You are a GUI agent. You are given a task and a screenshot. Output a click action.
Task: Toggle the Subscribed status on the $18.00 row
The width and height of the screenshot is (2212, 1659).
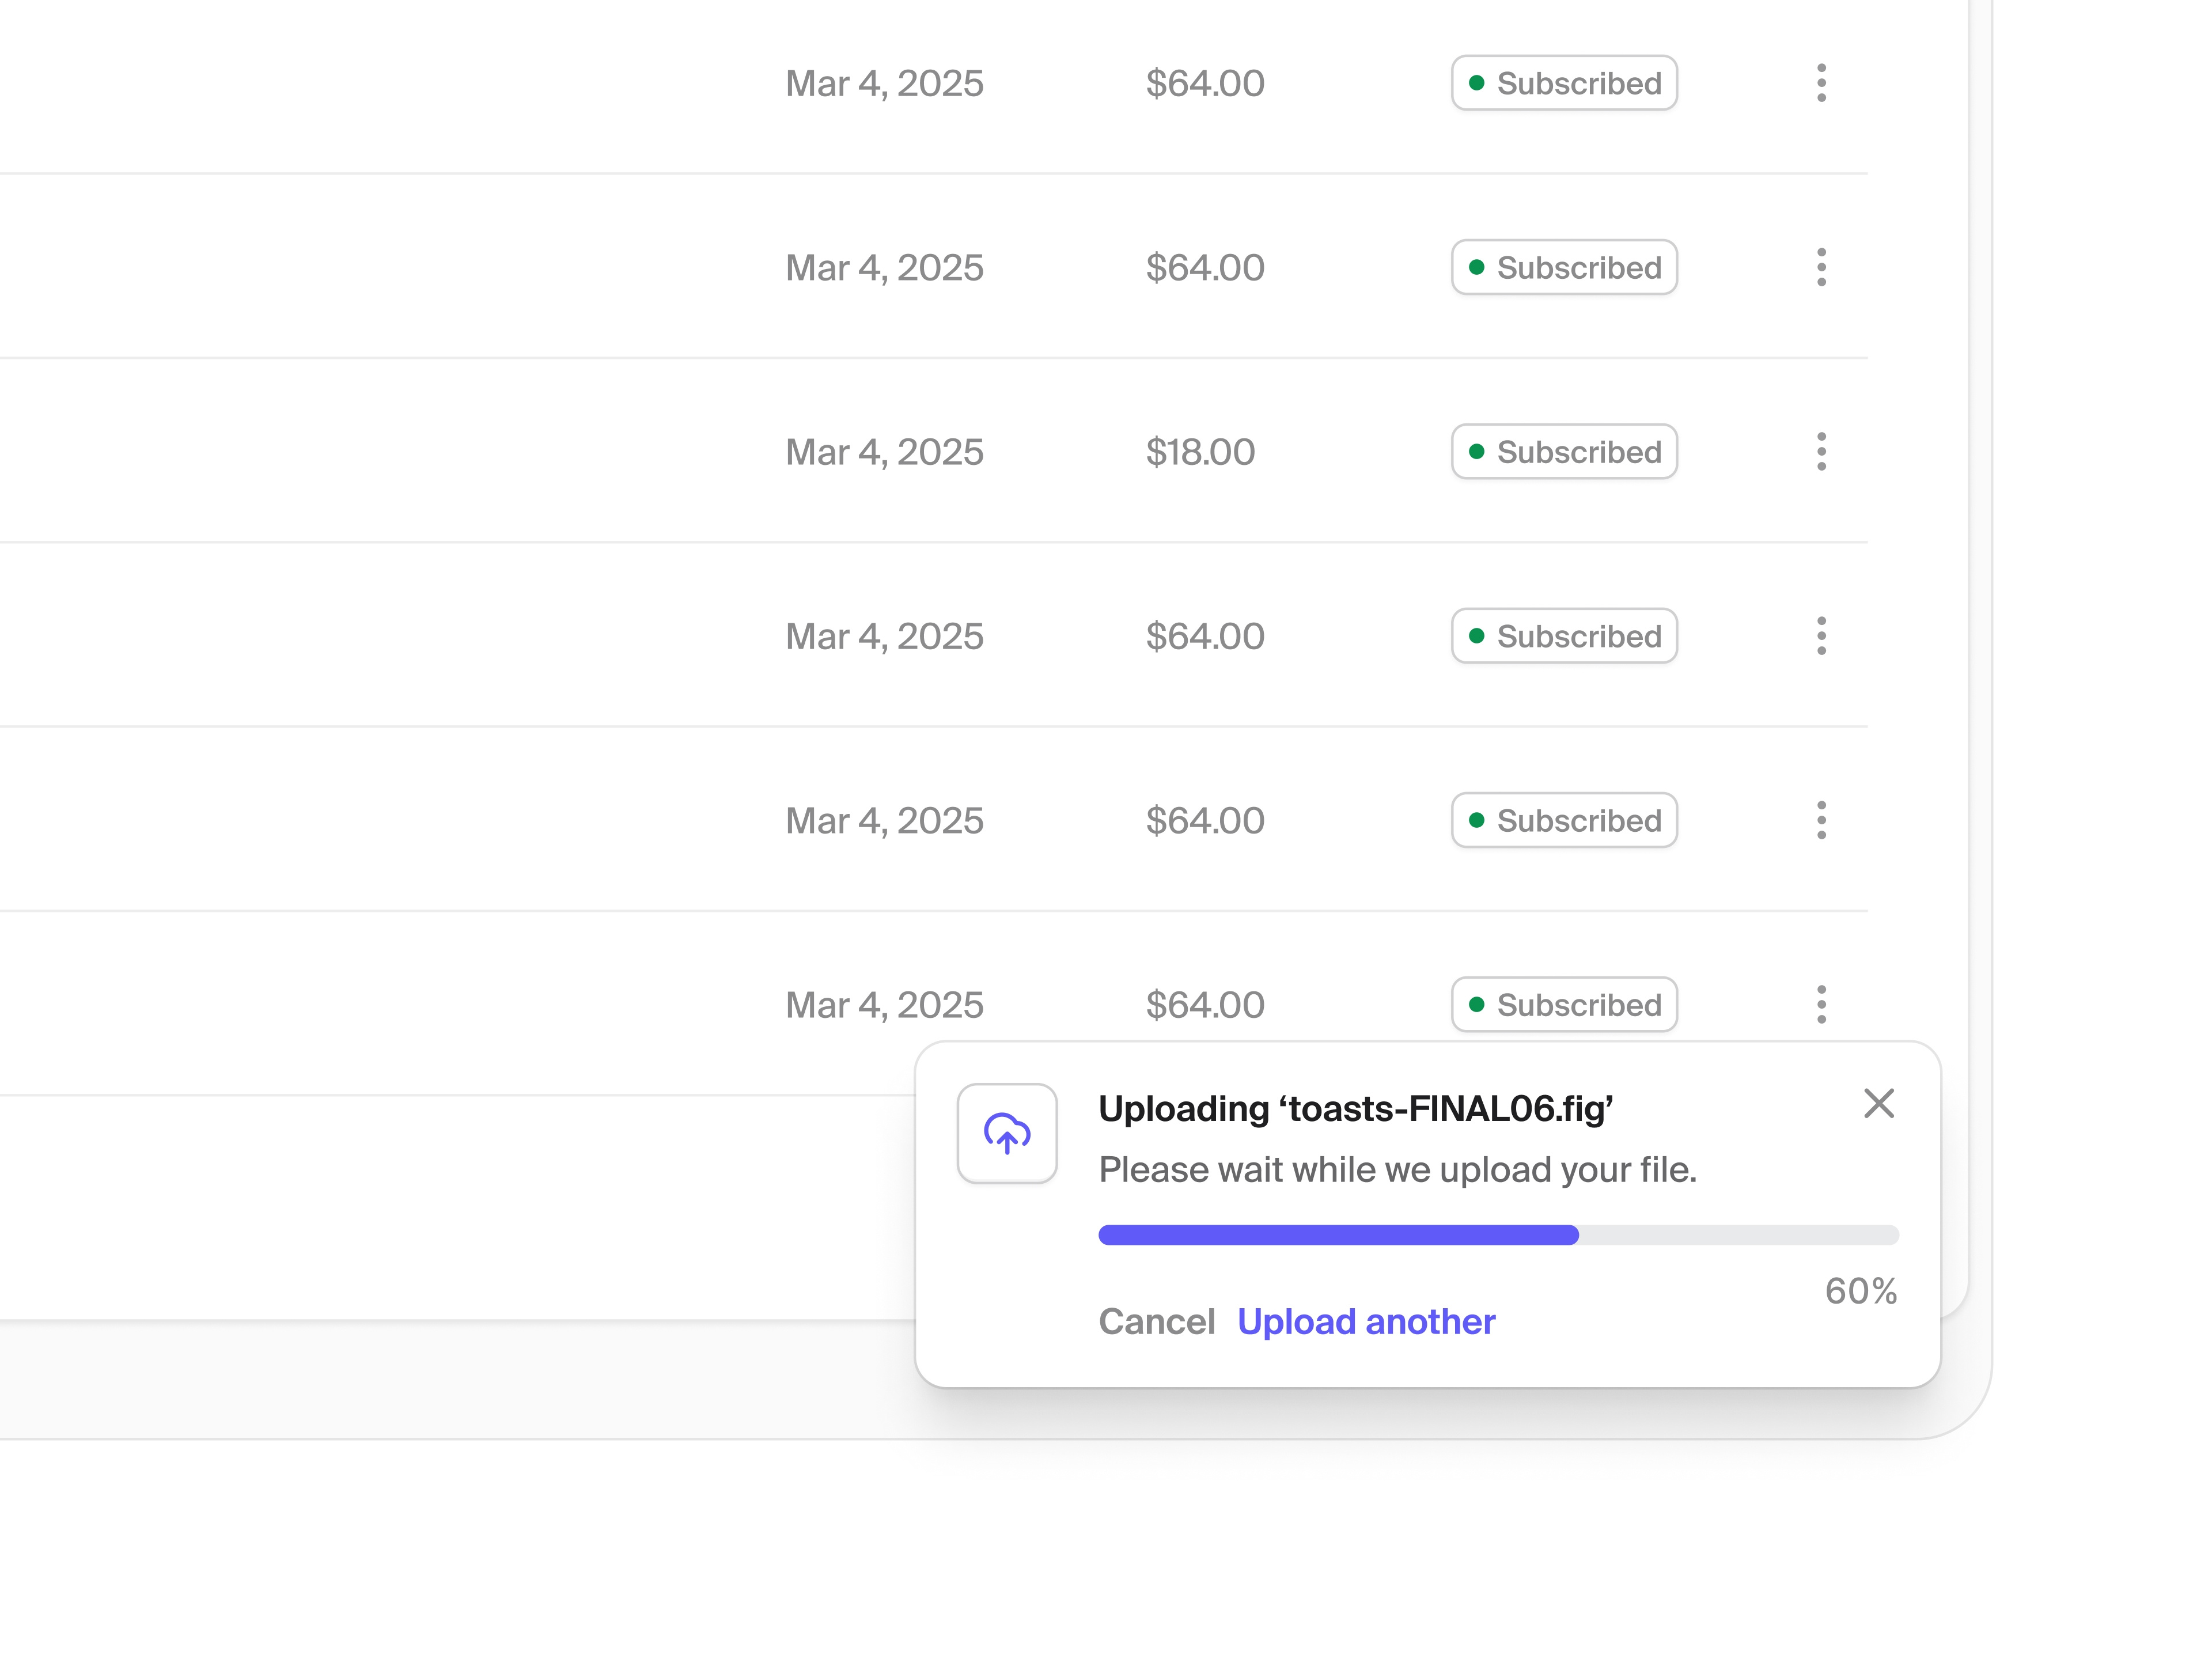(x=1564, y=451)
